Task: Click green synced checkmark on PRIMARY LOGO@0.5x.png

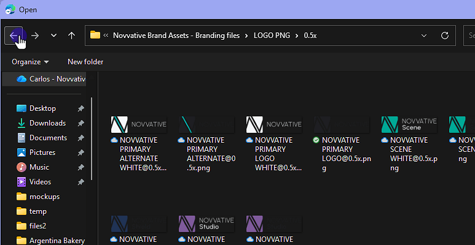Action: pos(316,140)
